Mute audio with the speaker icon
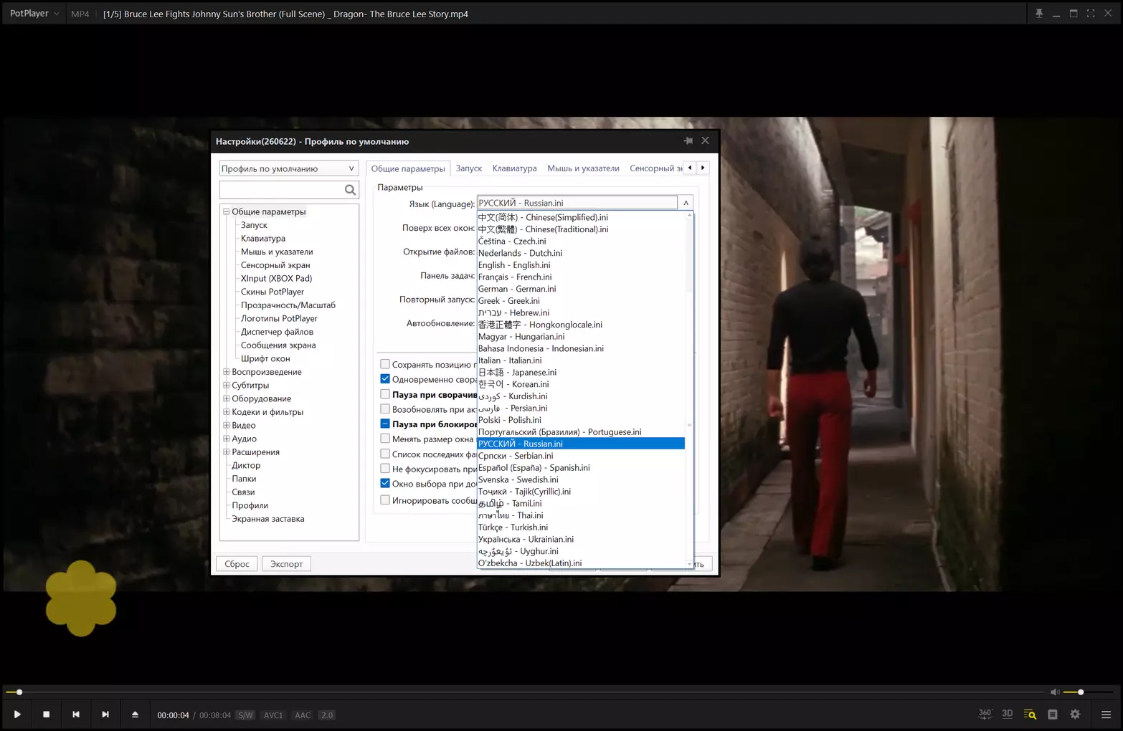Image resolution: width=1123 pixels, height=731 pixels. click(x=1055, y=692)
